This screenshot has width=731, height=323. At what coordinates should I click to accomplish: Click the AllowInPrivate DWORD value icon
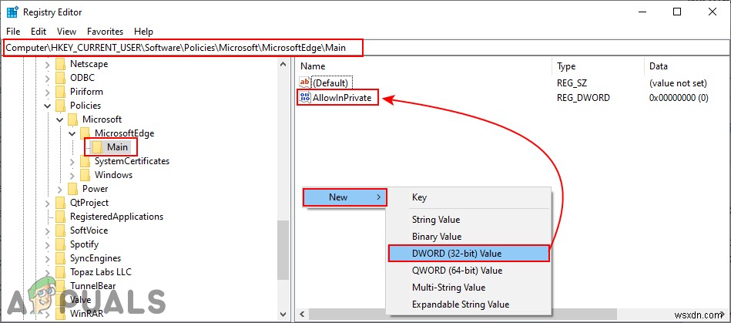pyautogui.click(x=305, y=97)
